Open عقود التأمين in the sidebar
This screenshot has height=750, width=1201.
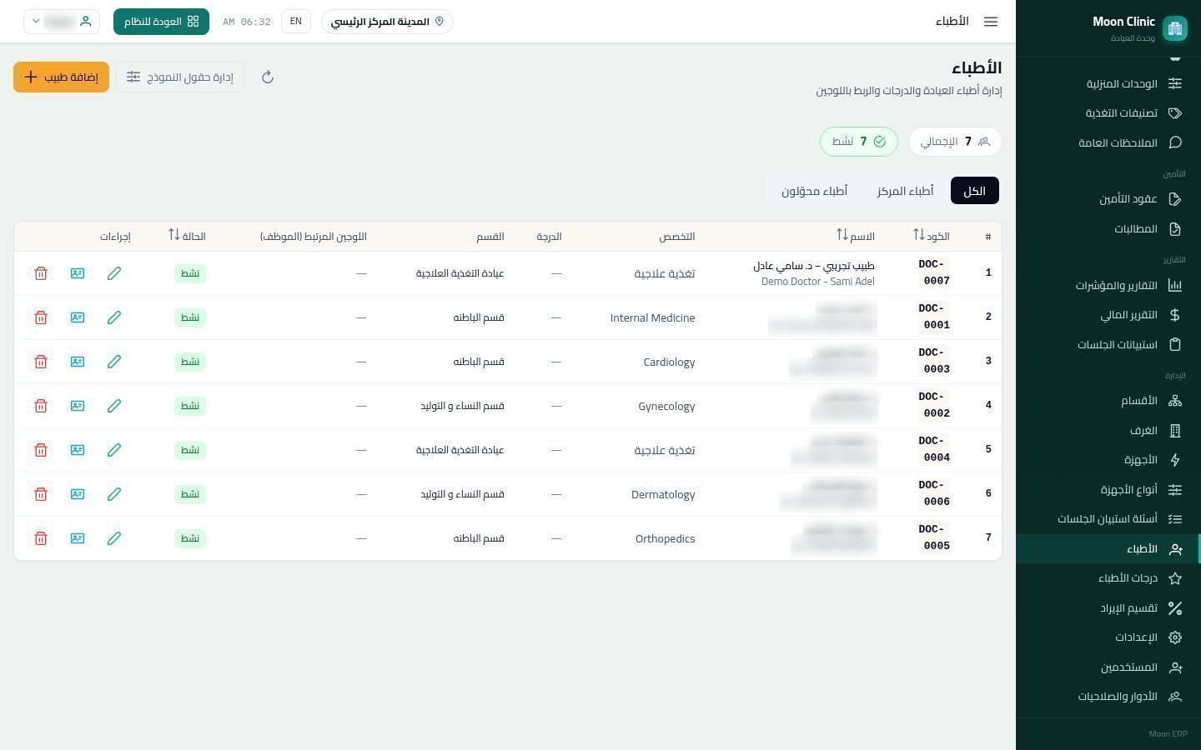[1108, 199]
